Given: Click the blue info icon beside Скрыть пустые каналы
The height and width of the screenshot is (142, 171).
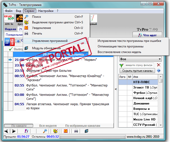Looking at the screenshot, I should pyautogui.click(x=159, y=70).
